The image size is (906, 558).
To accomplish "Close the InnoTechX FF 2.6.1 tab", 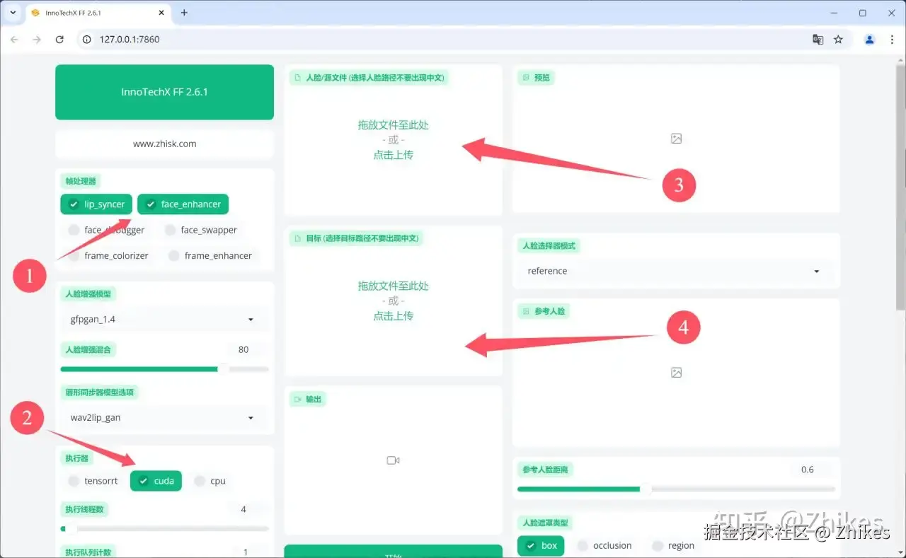I will tap(161, 13).
